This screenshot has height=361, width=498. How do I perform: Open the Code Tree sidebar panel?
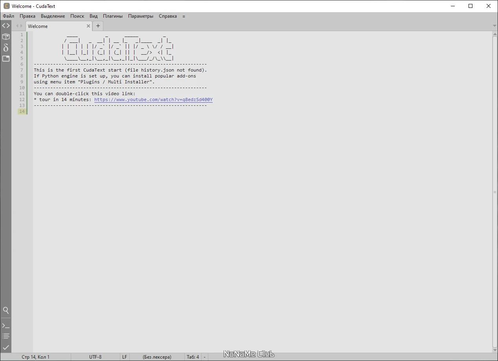pos(6,26)
